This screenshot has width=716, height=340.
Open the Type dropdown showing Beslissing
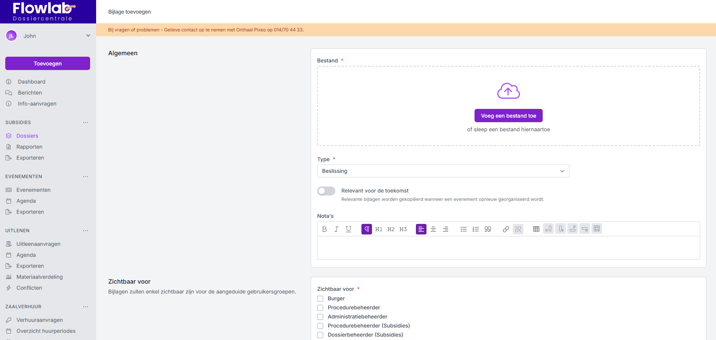coord(443,171)
